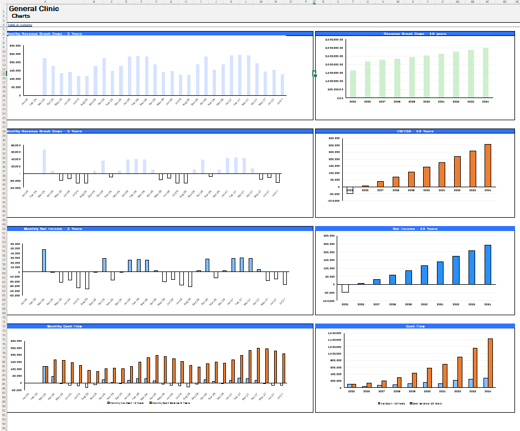Click the select-all corner of the sheet
Image resolution: width=520 pixels, height=431 pixels.
(x=2, y=2)
